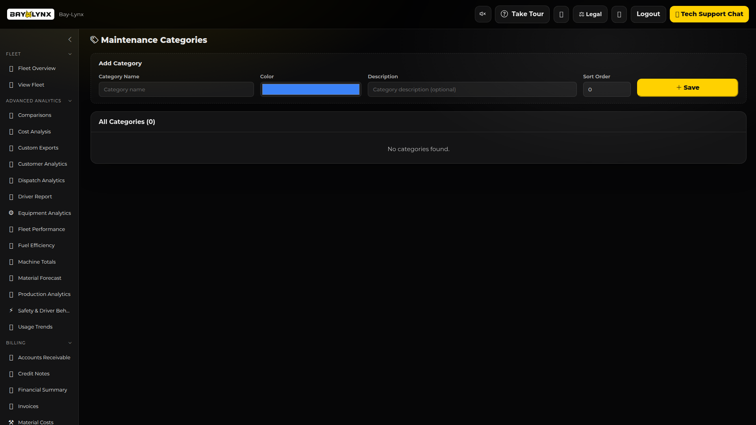Click the tag icon beside Maintenance Categories heading

[x=94, y=39]
